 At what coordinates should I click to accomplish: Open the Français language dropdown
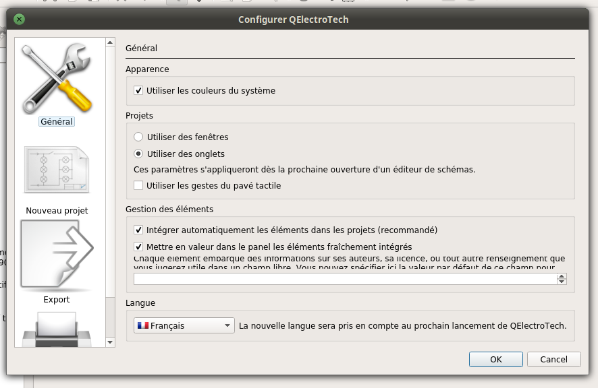tap(184, 325)
